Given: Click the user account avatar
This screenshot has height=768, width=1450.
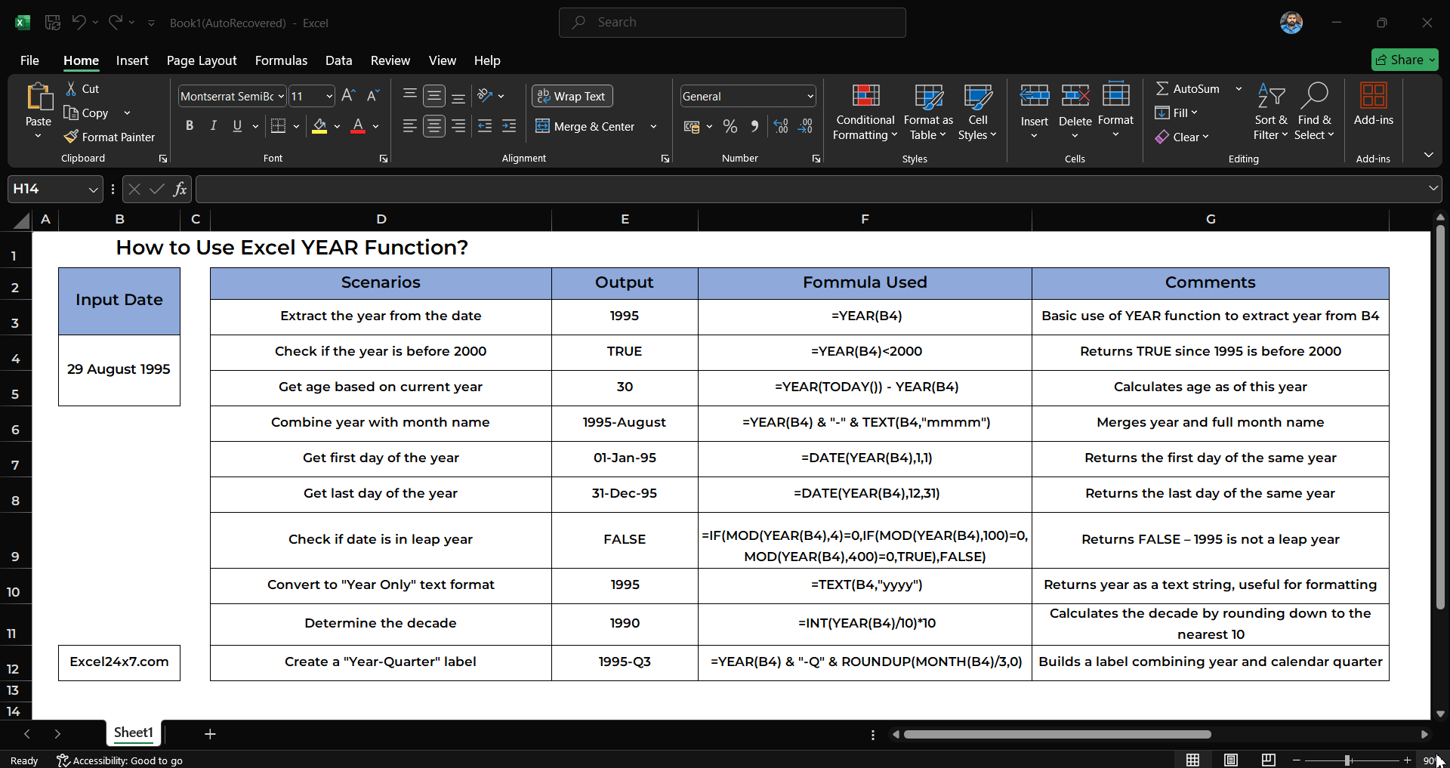Looking at the screenshot, I should click(x=1291, y=23).
